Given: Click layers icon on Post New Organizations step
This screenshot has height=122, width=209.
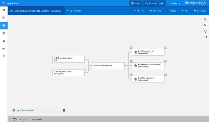Looking at the screenshot, I should tap(136, 66).
